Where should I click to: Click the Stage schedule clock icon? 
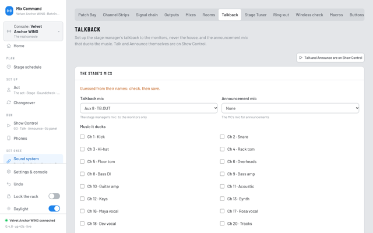coord(9,67)
